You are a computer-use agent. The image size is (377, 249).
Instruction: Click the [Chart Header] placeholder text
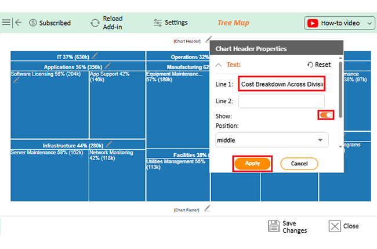pyautogui.click(x=187, y=41)
